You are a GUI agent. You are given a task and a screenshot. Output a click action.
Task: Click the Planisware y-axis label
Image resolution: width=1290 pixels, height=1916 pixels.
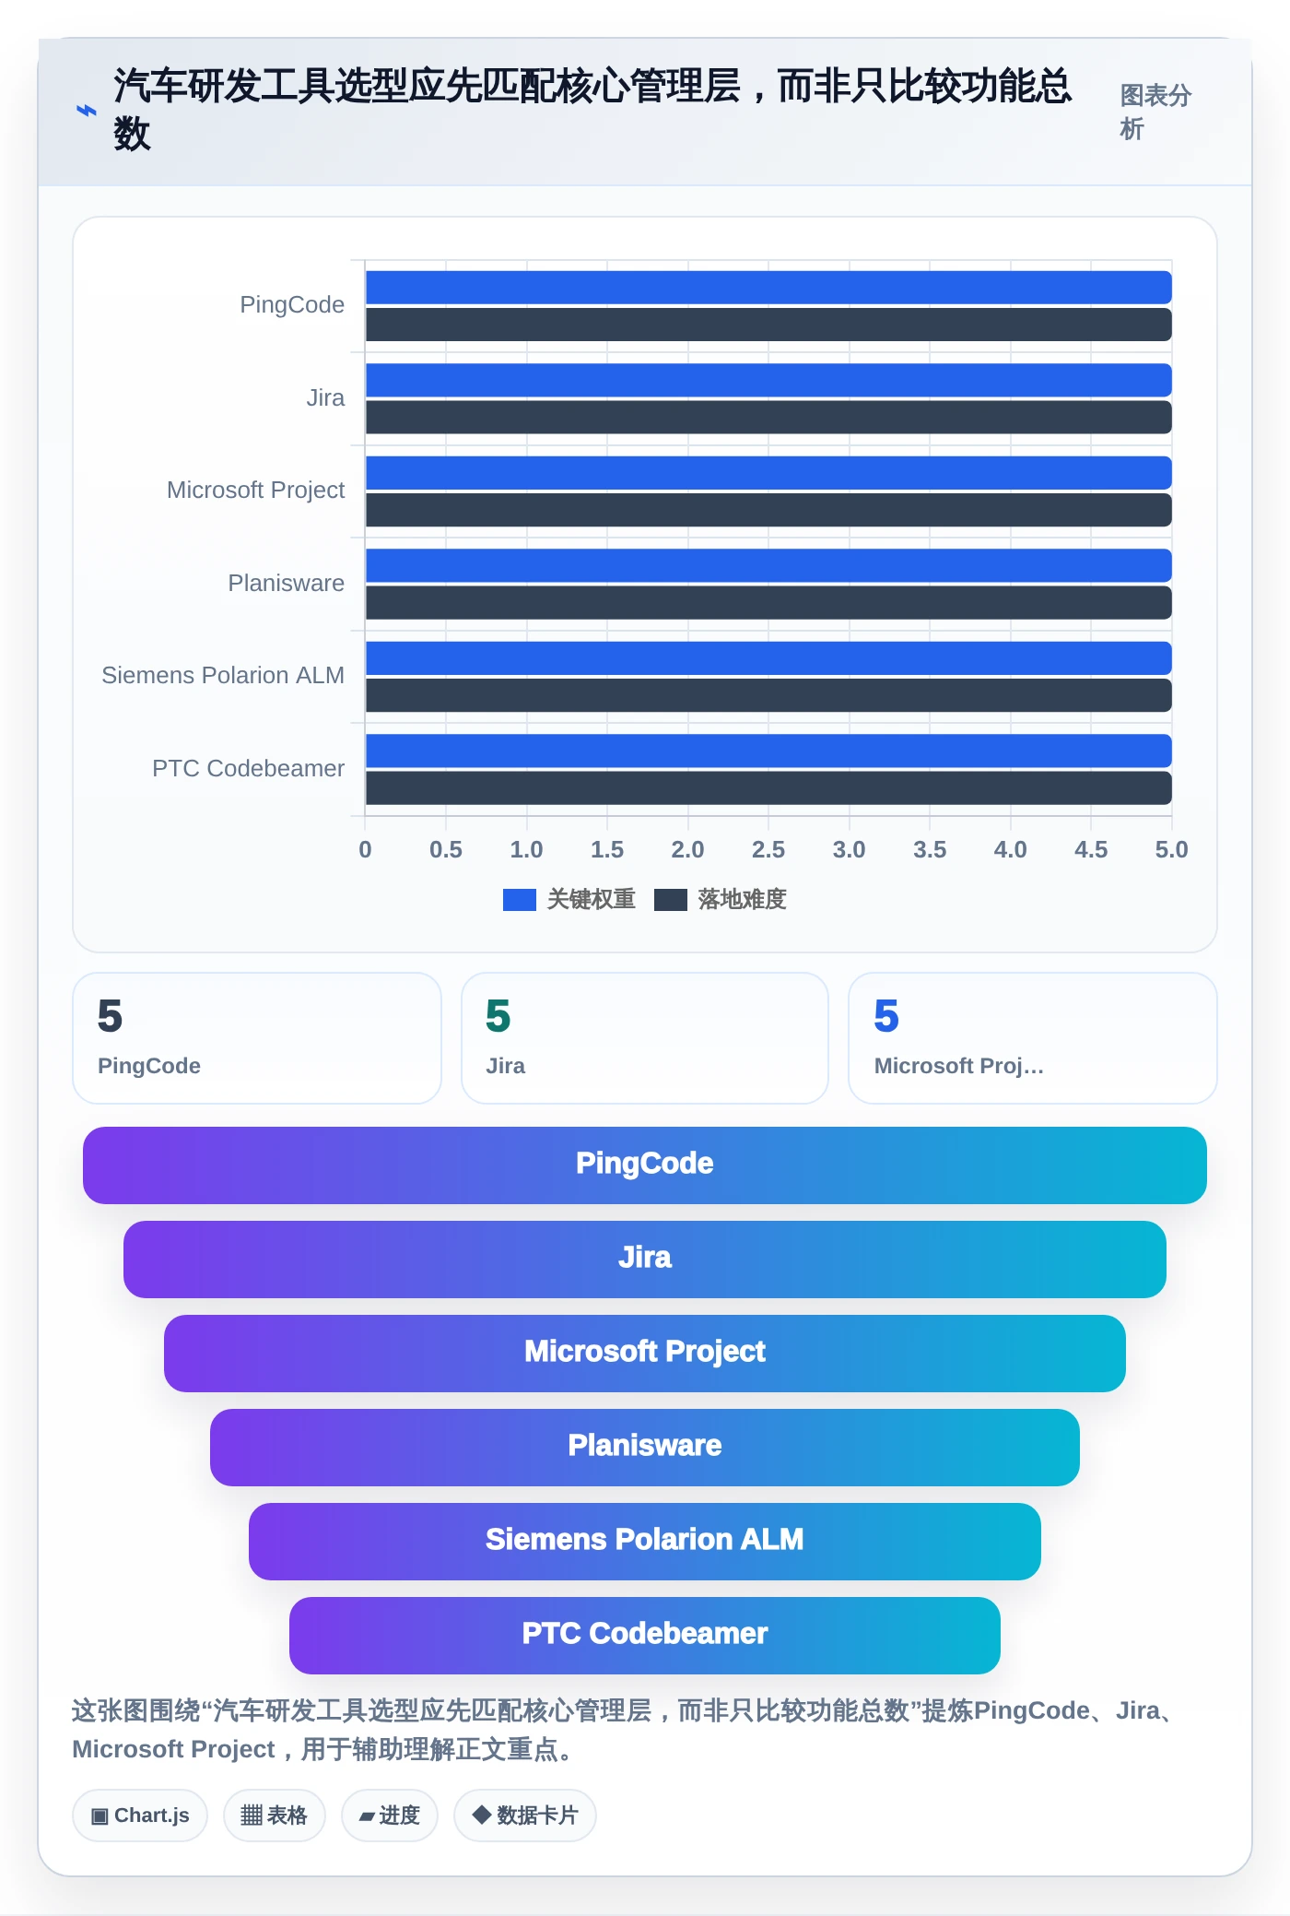286,583
